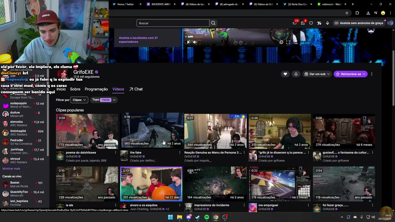This screenshot has height=222, width=395.
Task: Open the chat bubble icon in Twitch header
Action: [x=311, y=23]
